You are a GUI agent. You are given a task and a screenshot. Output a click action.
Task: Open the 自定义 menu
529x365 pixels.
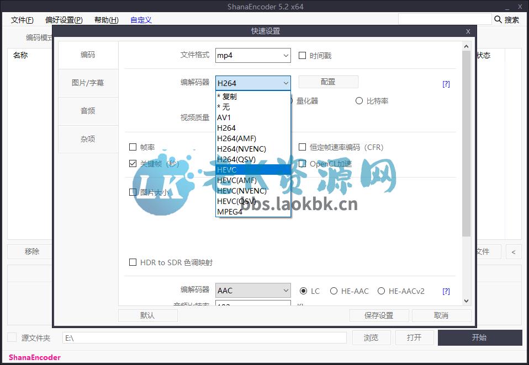click(x=141, y=20)
